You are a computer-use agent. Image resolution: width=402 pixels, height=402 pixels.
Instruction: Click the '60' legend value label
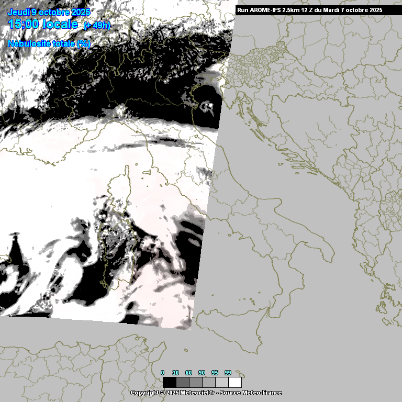click(189, 373)
